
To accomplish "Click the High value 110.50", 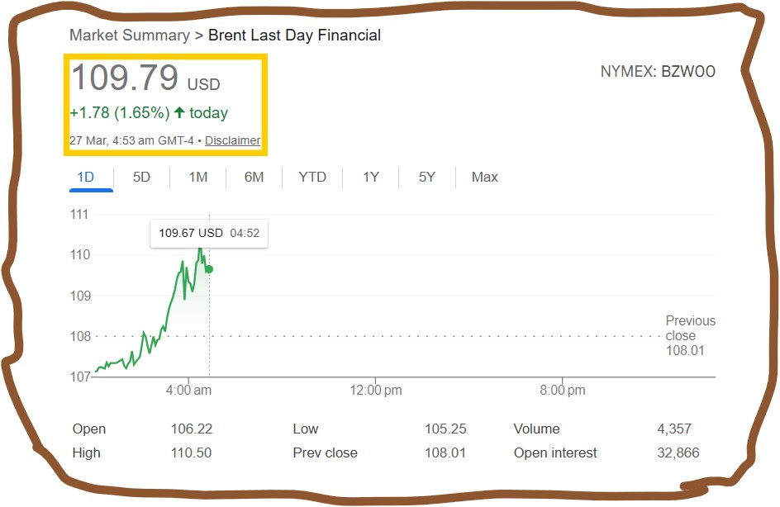I will [191, 453].
